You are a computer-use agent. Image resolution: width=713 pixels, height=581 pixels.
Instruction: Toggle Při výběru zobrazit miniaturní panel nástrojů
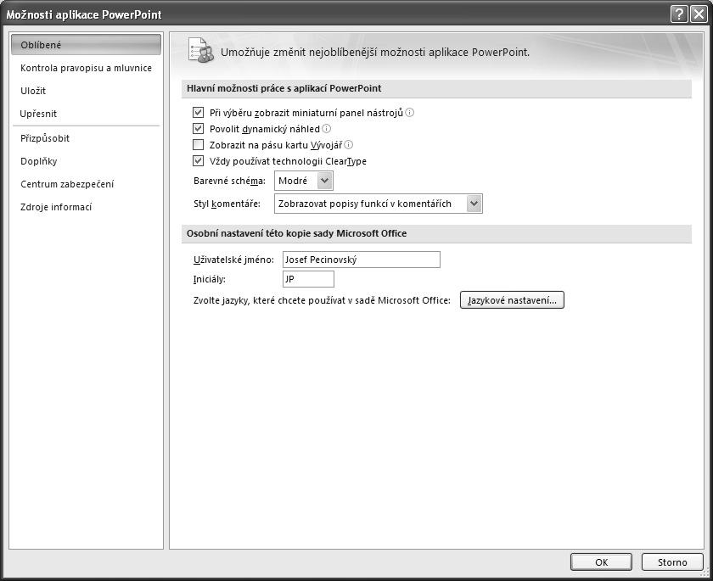pos(199,112)
